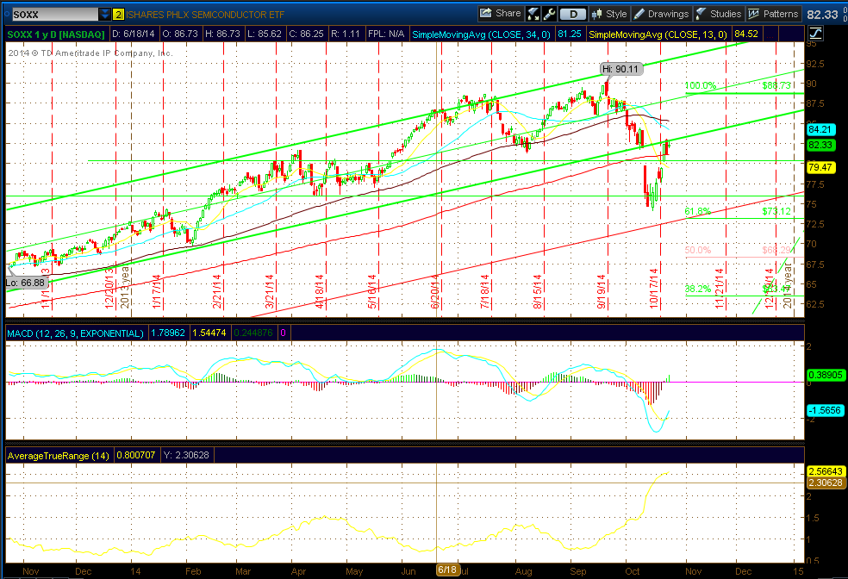Screen dimensions: 848x579
Task: Click the 50.0% Fibonacci level label
Action: (698, 251)
